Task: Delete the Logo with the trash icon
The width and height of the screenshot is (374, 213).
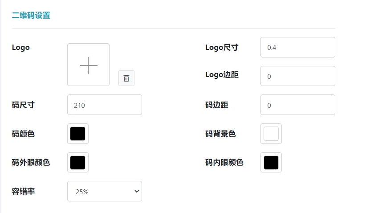Action: click(x=126, y=78)
